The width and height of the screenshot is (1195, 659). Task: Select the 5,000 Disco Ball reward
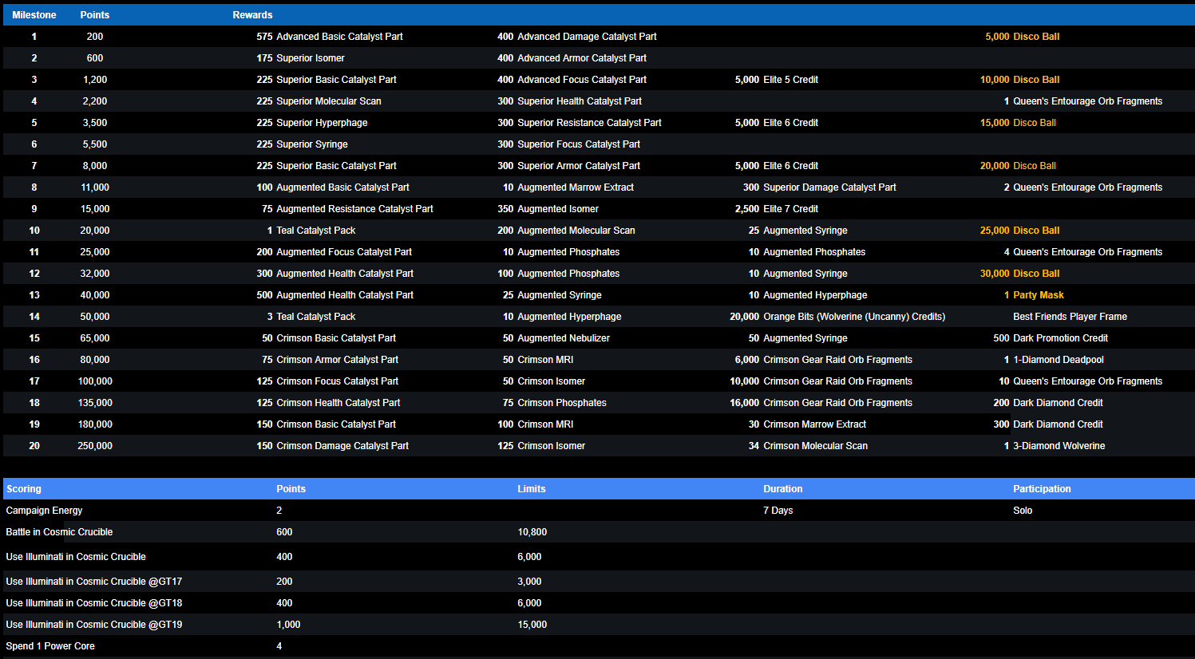[1022, 37]
